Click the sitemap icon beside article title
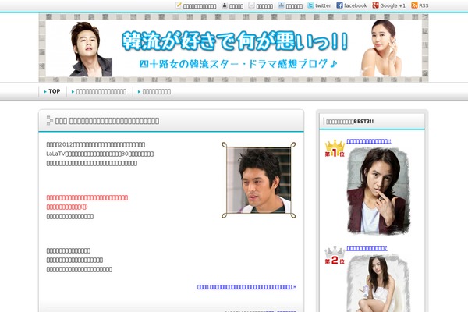This screenshot has height=312, width=468. (50, 120)
